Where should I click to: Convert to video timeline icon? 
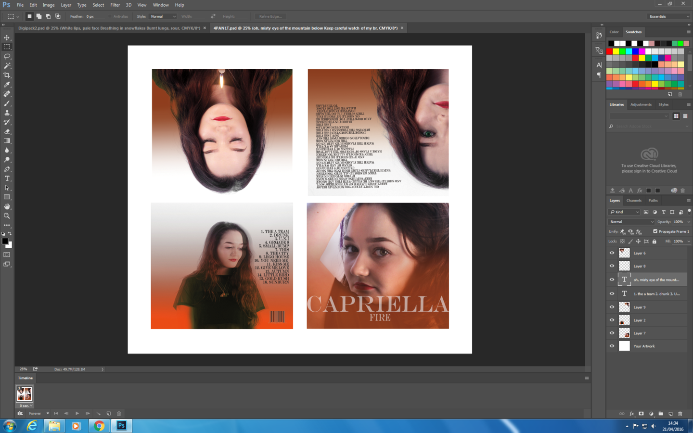20,413
